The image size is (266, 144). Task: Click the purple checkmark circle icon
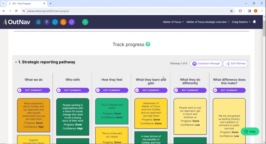click(x=72, y=22)
